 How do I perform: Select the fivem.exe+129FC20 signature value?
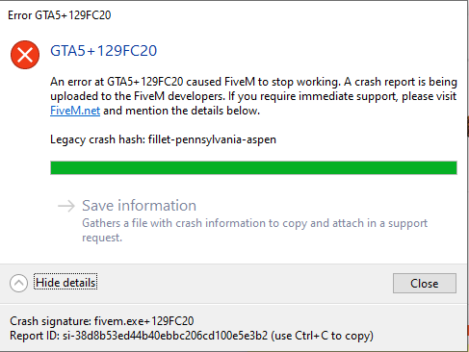[143, 321]
